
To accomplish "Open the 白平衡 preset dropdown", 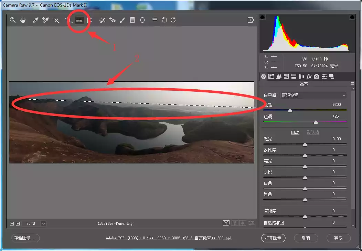I will (313, 95).
